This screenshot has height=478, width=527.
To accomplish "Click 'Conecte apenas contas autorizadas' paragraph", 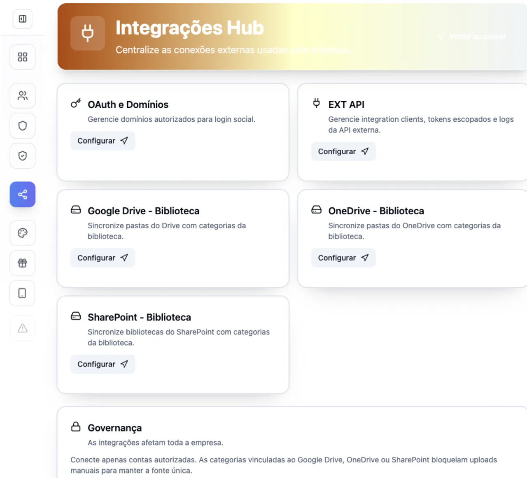I will point(284,465).
